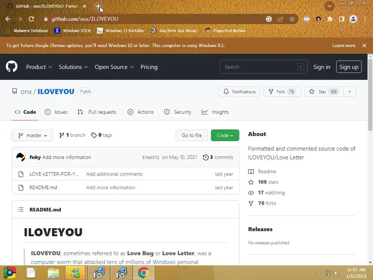Expand the Open Source menu
Image resolution: width=373 pixels, height=280 pixels.
(114, 67)
